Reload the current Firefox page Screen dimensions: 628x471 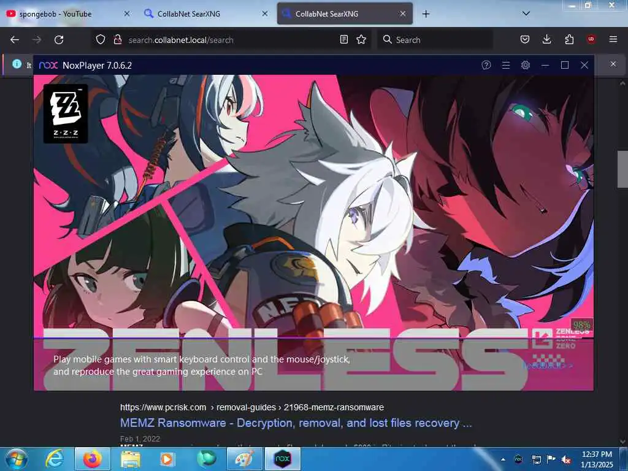(x=59, y=40)
